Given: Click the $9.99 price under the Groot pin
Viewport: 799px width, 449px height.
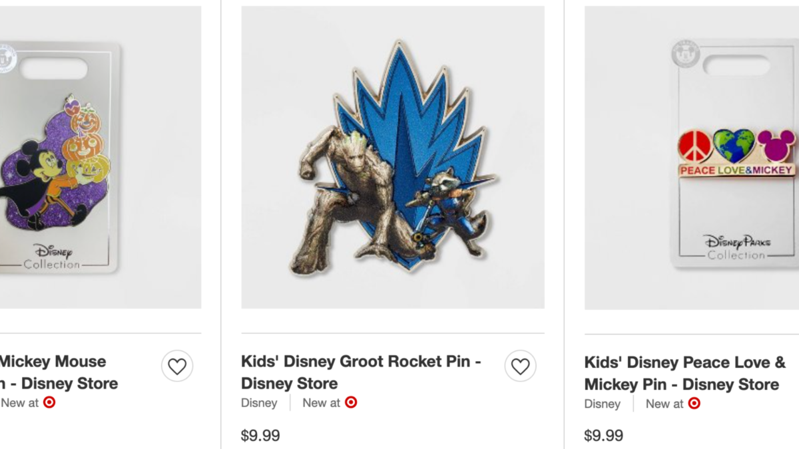Looking at the screenshot, I should click(260, 435).
